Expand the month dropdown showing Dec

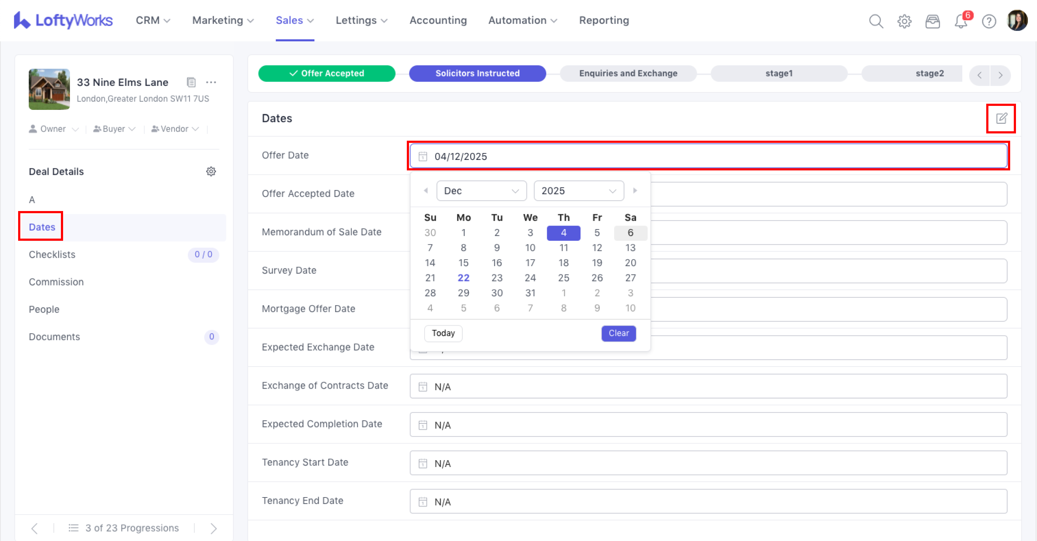pos(481,191)
